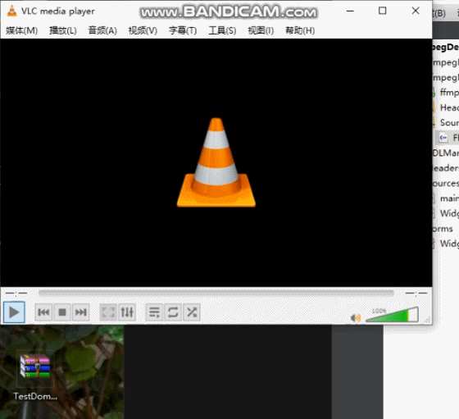The image size is (459, 419).
Task: Click the VLC cone in video area
Action: [x=216, y=162]
